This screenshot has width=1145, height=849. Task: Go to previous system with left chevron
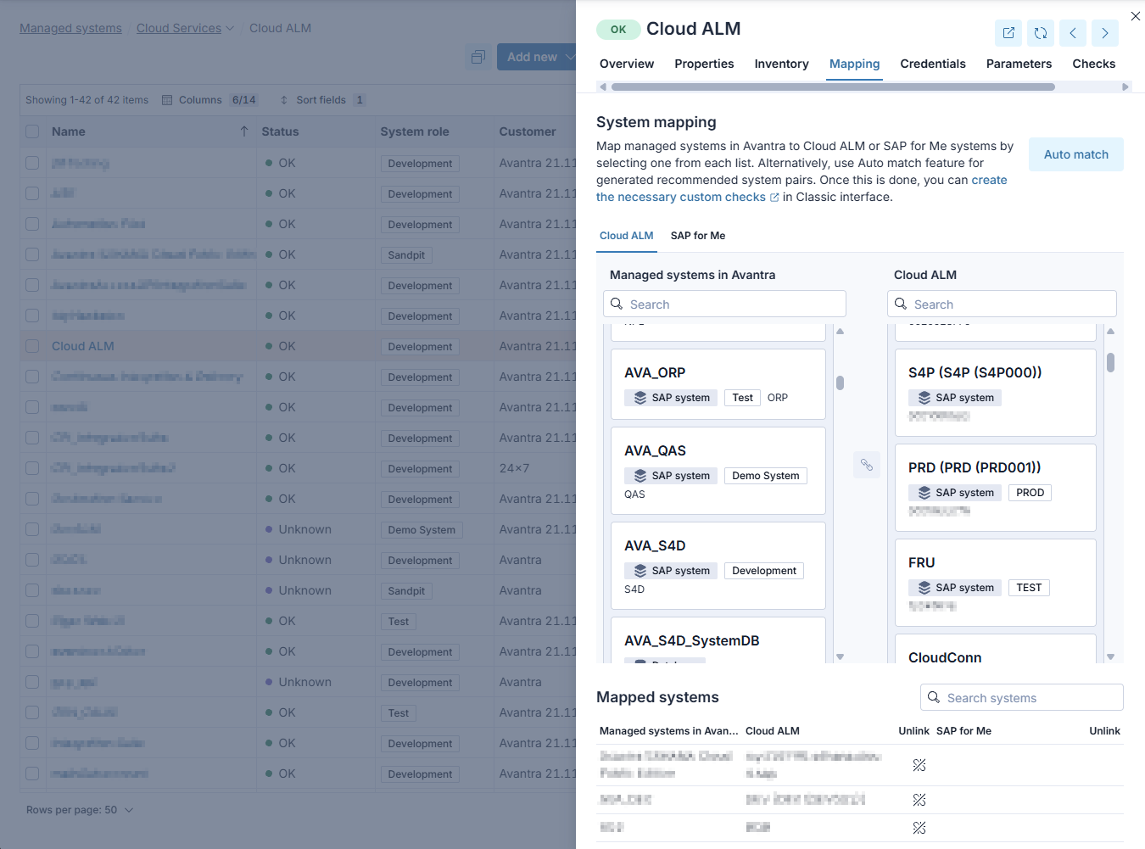pyautogui.click(x=1073, y=33)
